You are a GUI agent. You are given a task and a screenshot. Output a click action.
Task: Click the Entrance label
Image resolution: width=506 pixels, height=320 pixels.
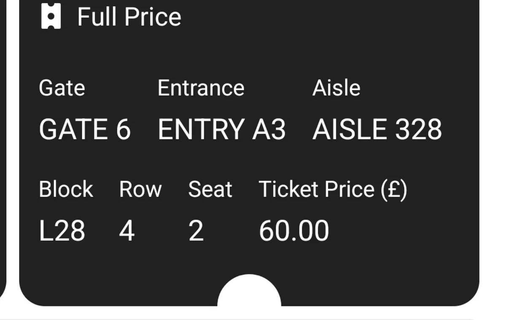(201, 88)
